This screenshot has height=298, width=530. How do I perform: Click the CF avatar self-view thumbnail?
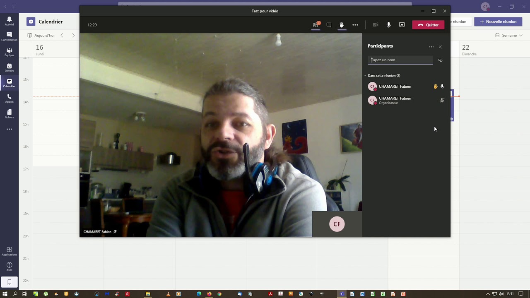click(x=337, y=224)
